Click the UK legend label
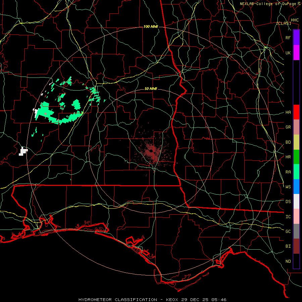The width and height of the screenshot is (302, 302). [x=288, y=53]
